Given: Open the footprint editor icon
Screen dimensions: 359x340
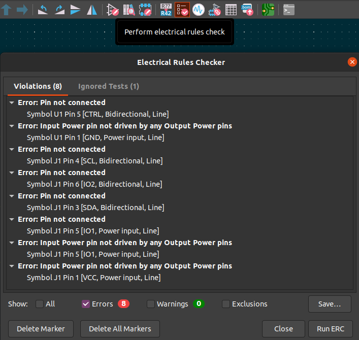Looking at the screenshot, I should (x=145, y=10).
